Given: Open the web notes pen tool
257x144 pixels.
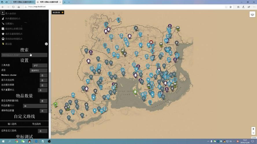Looking at the screenshot, I should (244, 7).
